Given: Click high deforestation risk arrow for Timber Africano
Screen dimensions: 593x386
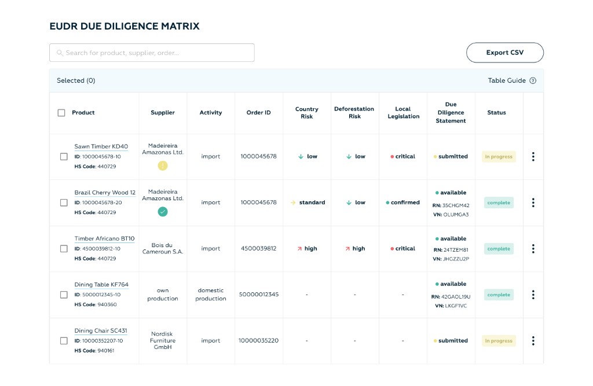Looking at the screenshot, I should 347,249.
